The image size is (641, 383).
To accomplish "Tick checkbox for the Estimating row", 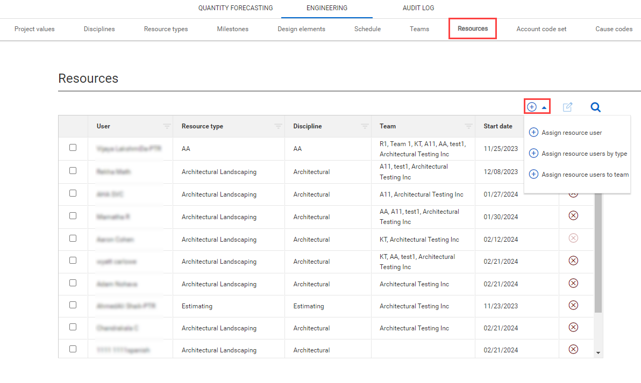I will tap(73, 305).
